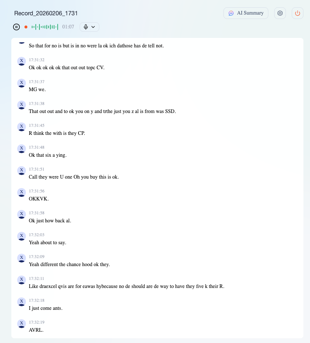Click the red recording dot indicator

pos(26,27)
